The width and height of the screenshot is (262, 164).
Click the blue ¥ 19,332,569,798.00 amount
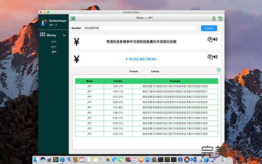141,59
